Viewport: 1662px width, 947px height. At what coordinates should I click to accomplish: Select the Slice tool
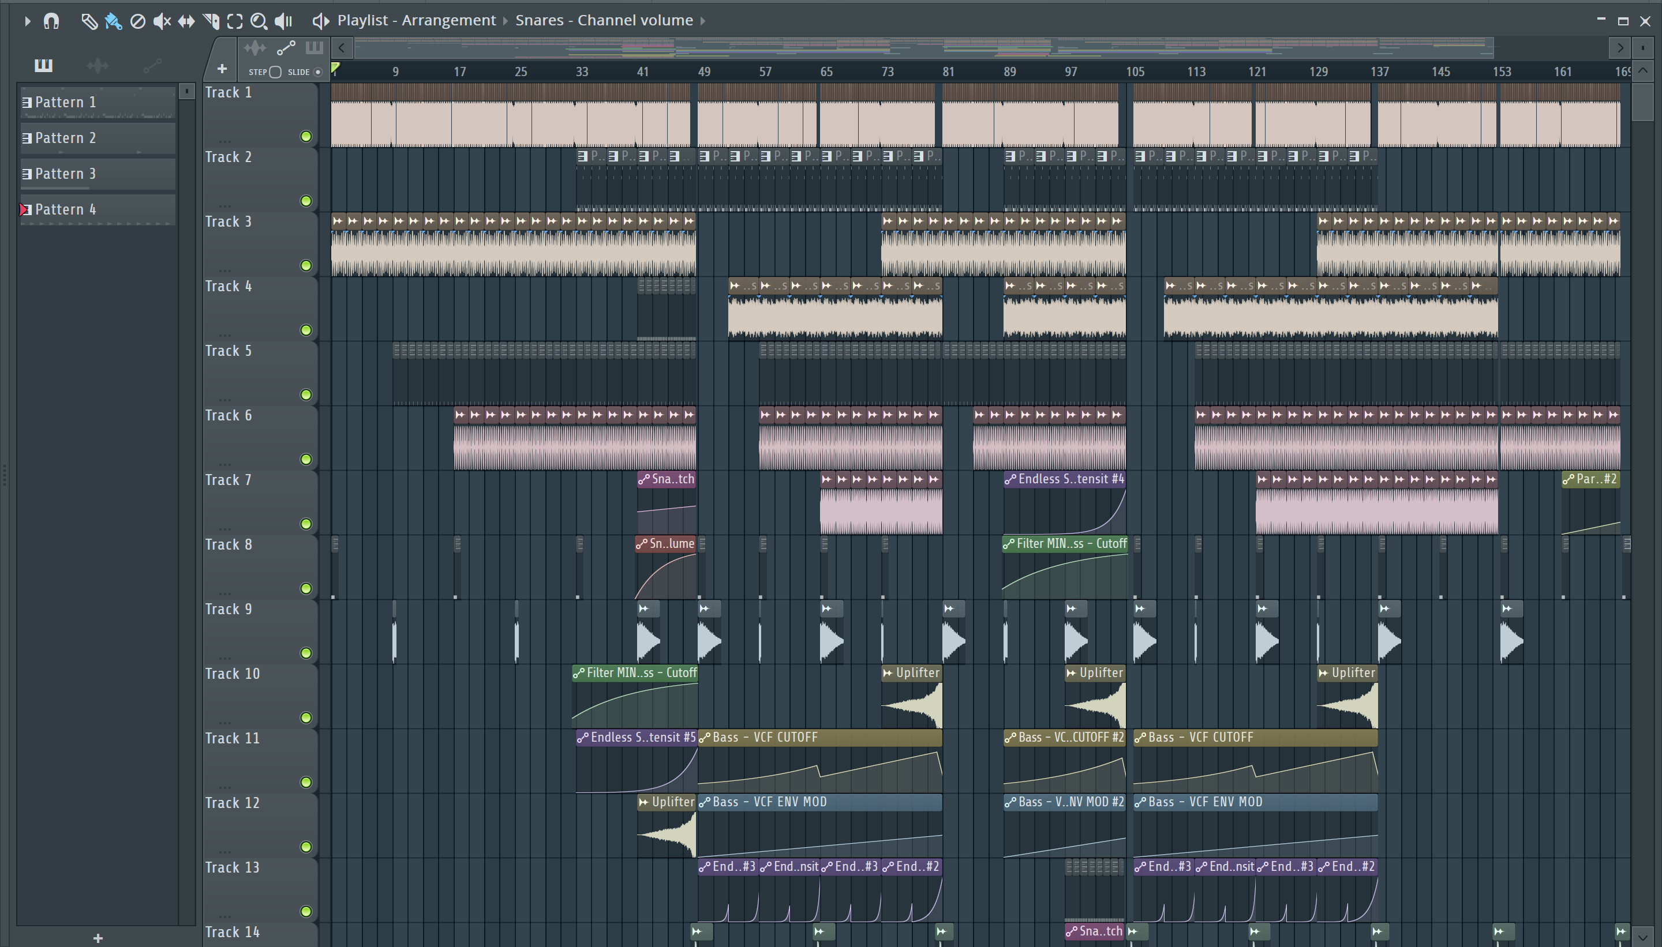[x=211, y=21]
